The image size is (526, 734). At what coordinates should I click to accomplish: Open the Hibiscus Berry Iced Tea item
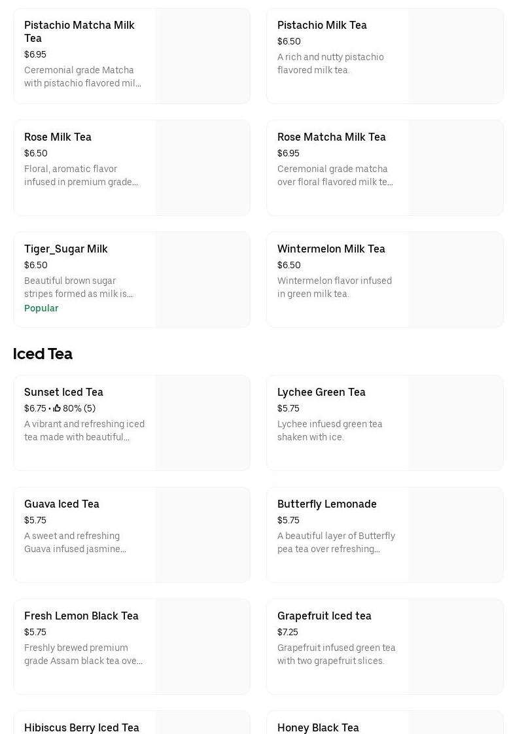click(x=81, y=727)
